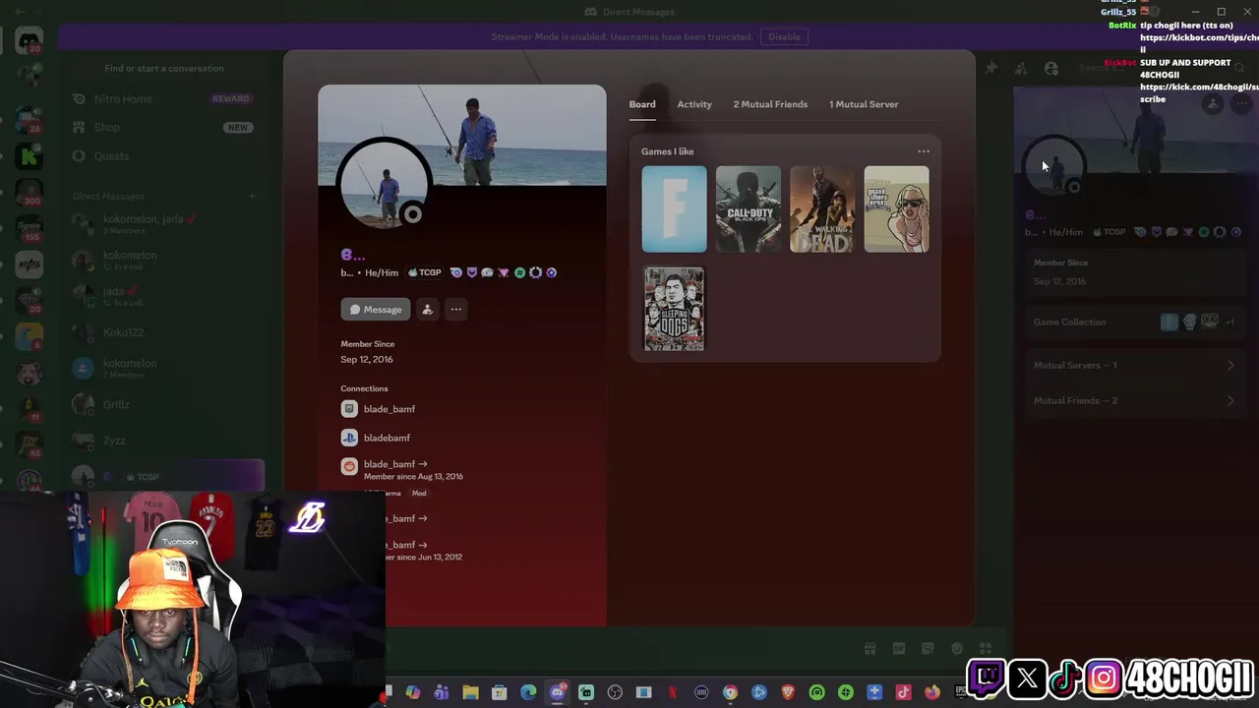The width and height of the screenshot is (1259, 708).
Task: Click the Reddit connection icon
Action: point(349,466)
